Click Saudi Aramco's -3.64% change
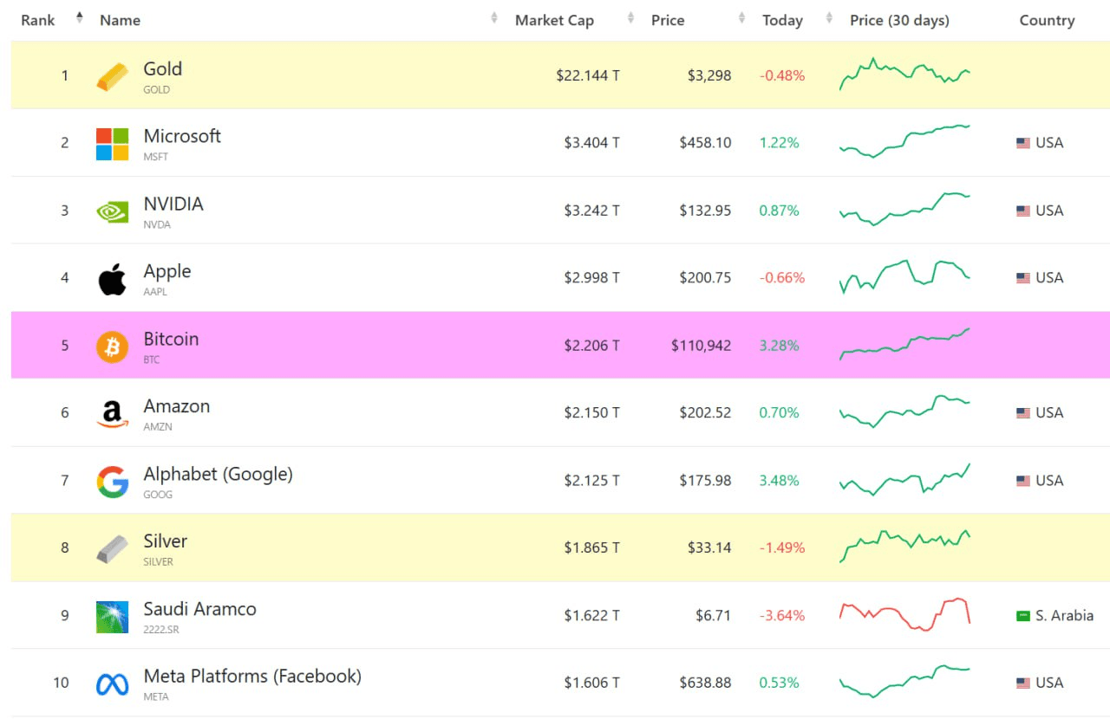 click(x=782, y=616)
